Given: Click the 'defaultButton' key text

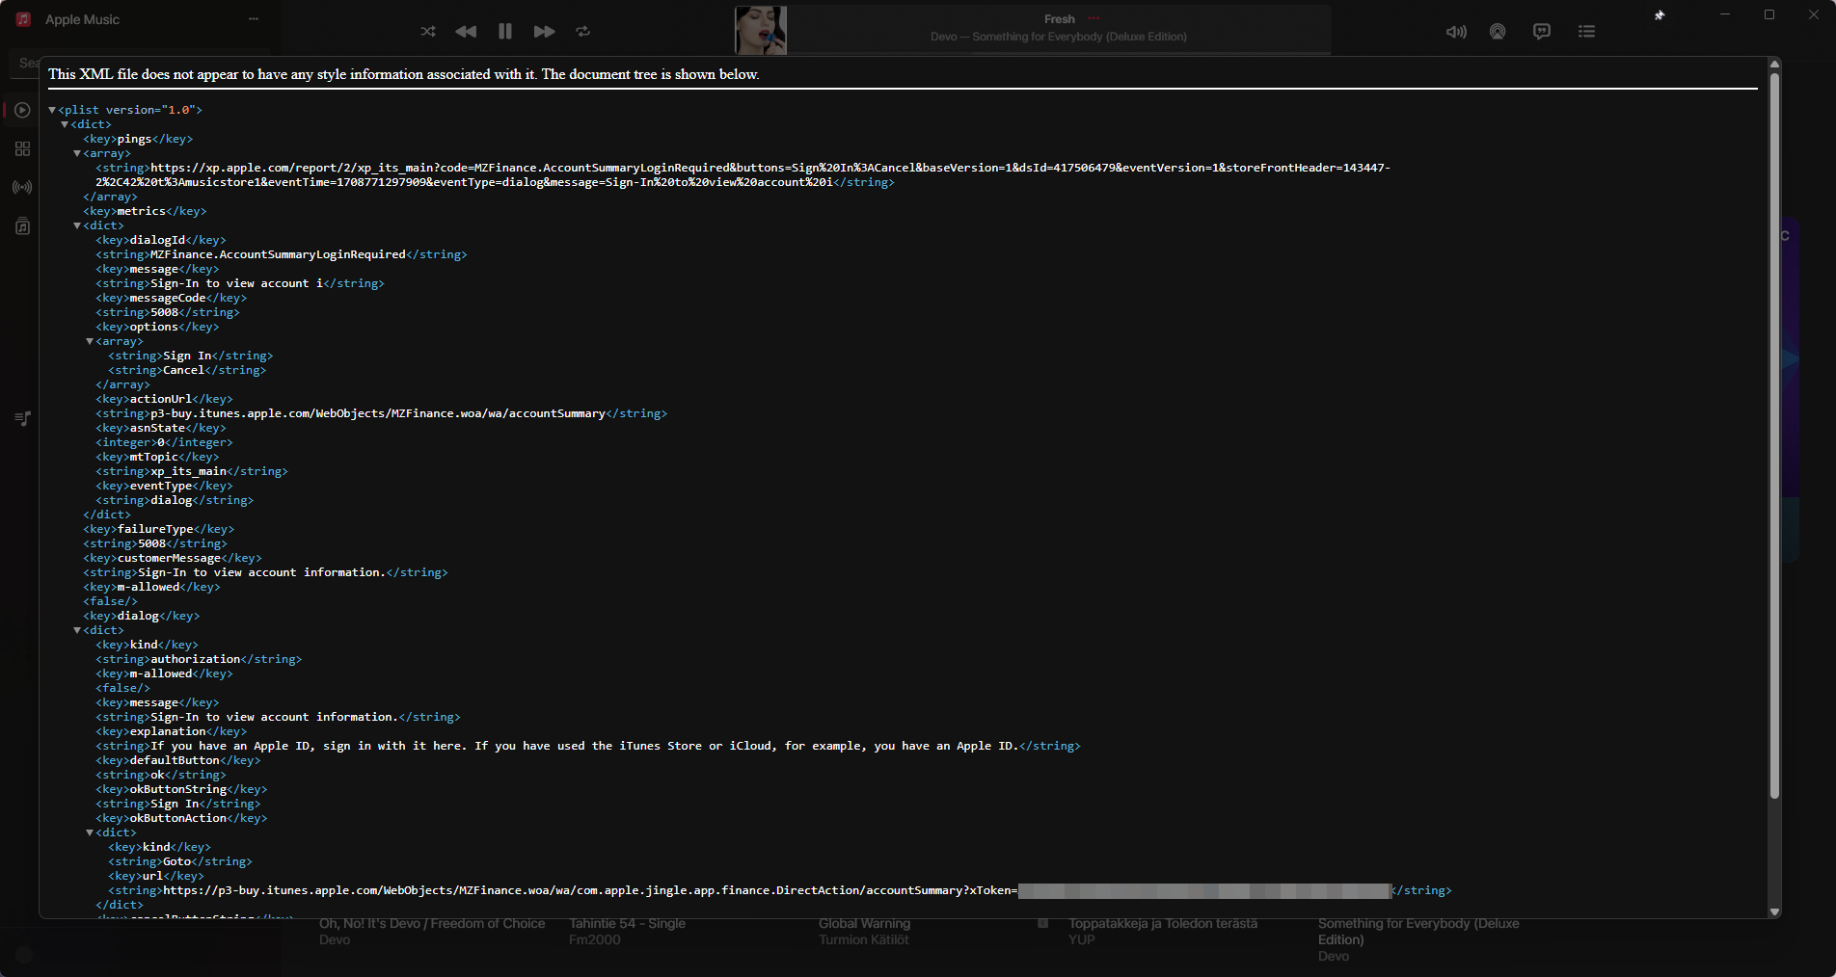Looking at the screenshot, I should pos(175,760).
